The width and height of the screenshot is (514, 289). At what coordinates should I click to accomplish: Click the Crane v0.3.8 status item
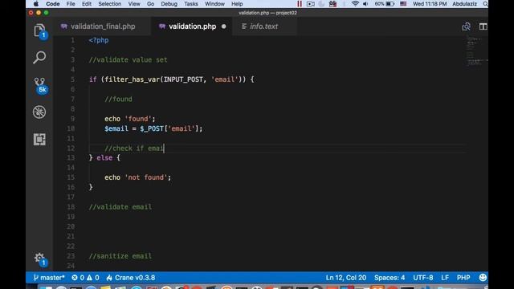click(x=131, y=278)
